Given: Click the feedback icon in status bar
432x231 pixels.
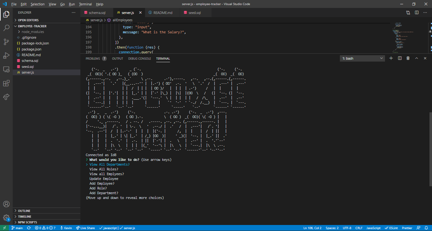Looking at the screenshot, I should point(418,228).
